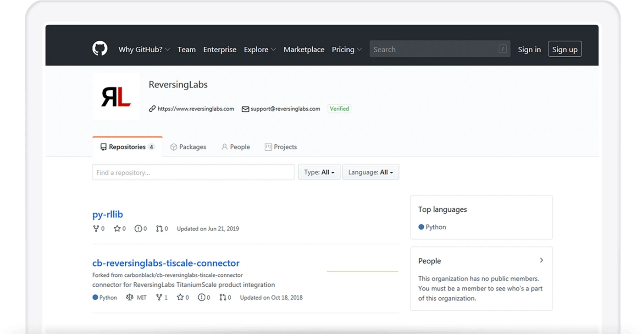642x334 pixels.
Task: Open the ReversingLabs RL avatar image
Action: (x=116, y=97)
